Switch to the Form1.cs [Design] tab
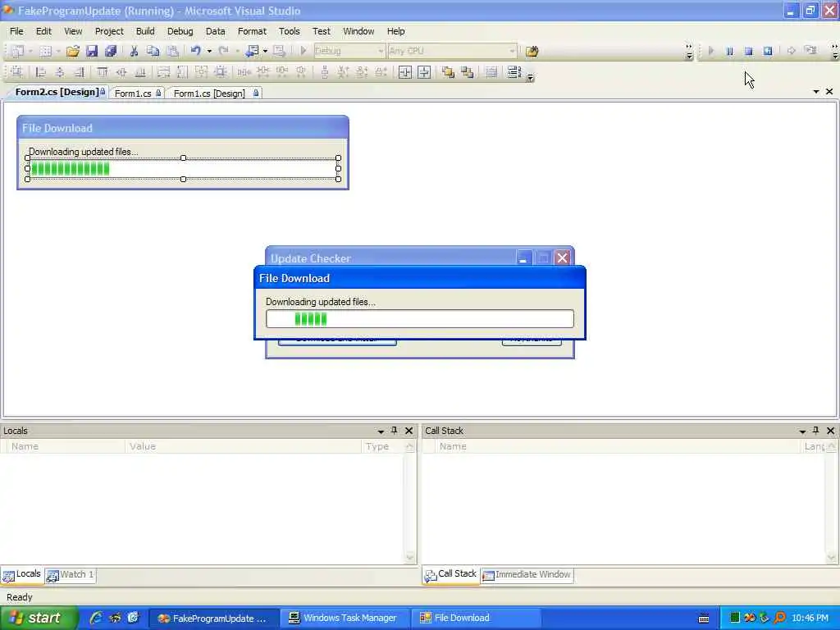 point(214,94)
